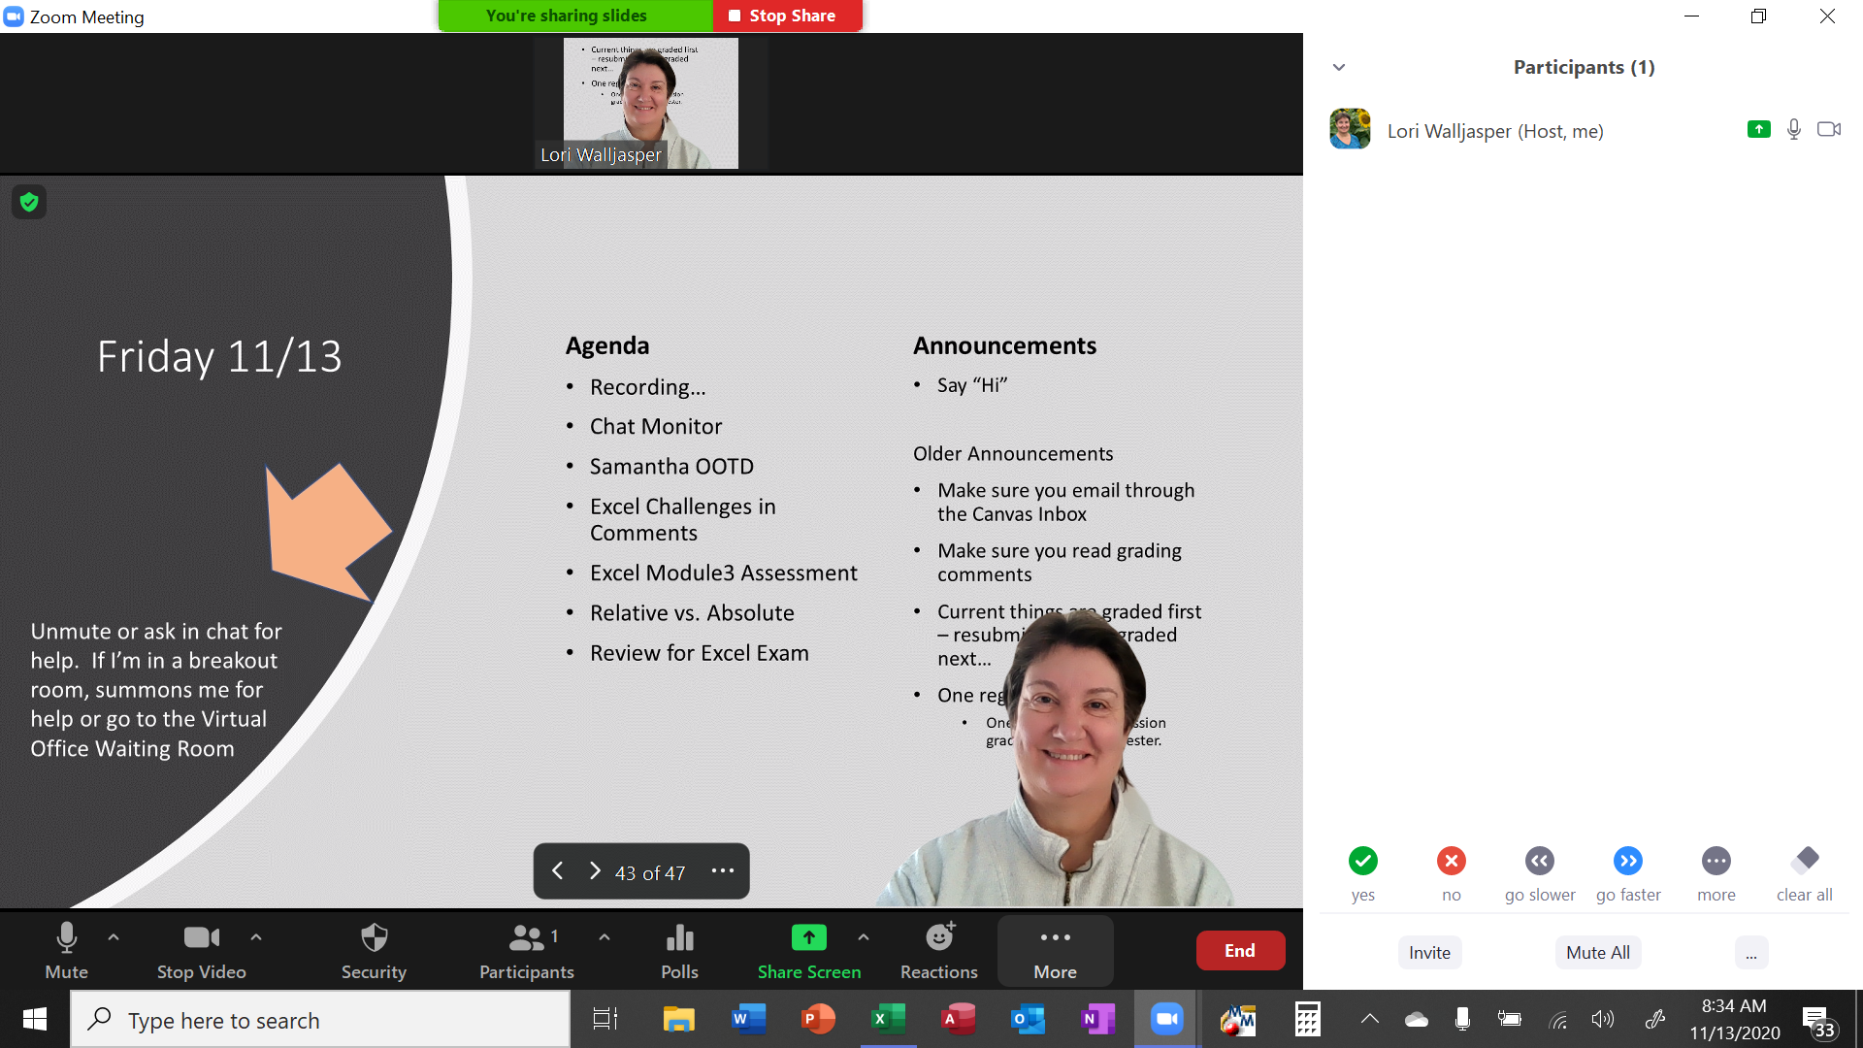Open slide control three-dot options menu
This screenshot has width=1863, height=1048.
click(723, 870)
